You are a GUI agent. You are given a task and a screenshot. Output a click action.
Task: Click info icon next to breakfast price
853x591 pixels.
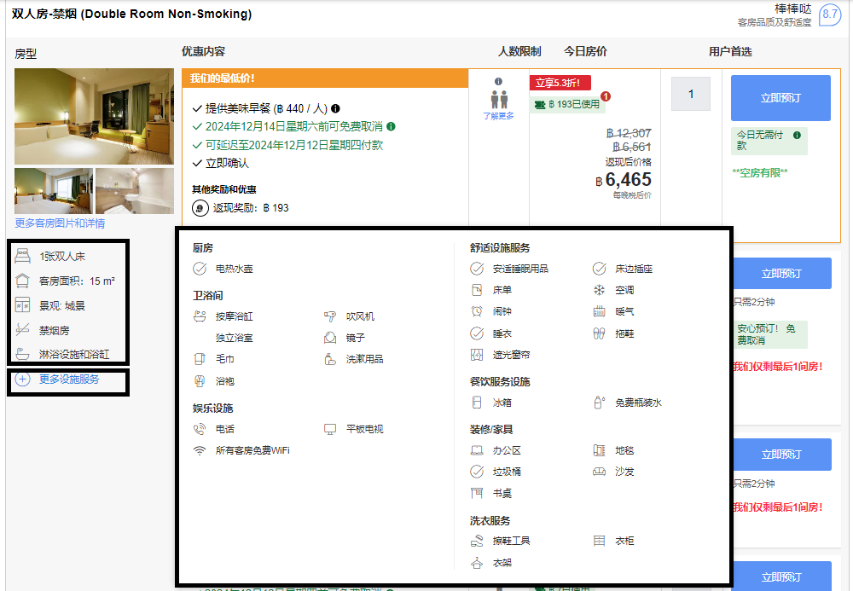pos(335,108)
